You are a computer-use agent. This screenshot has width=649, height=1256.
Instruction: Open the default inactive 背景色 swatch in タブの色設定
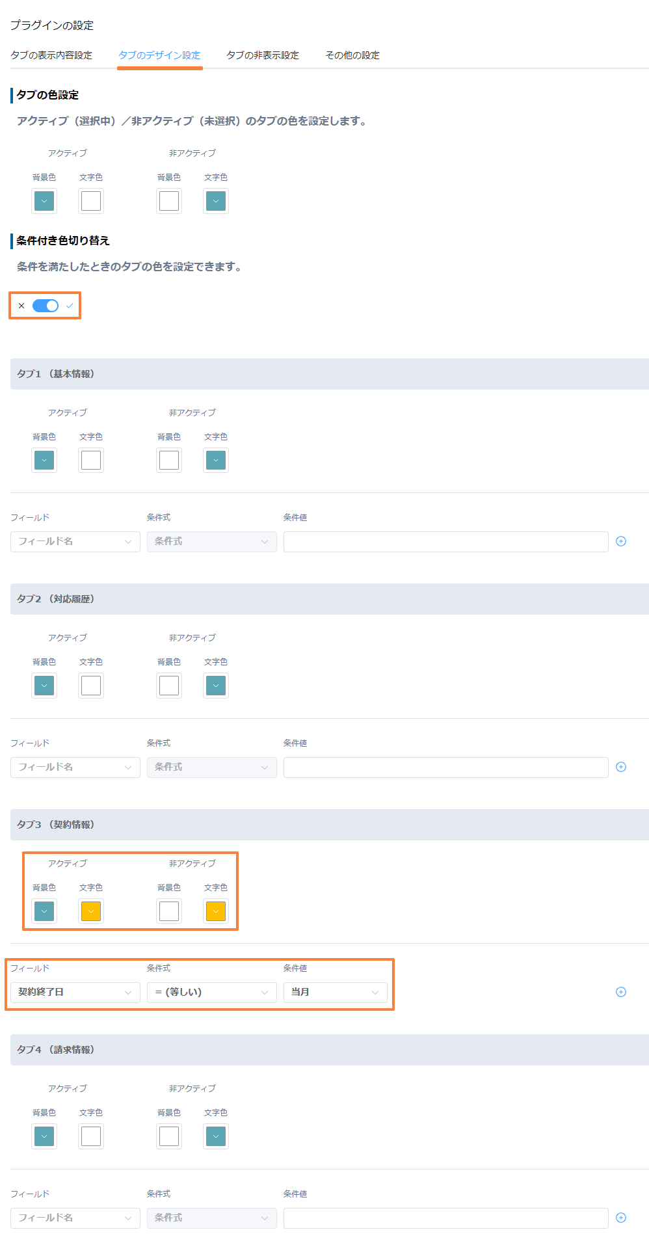point(169,201)
